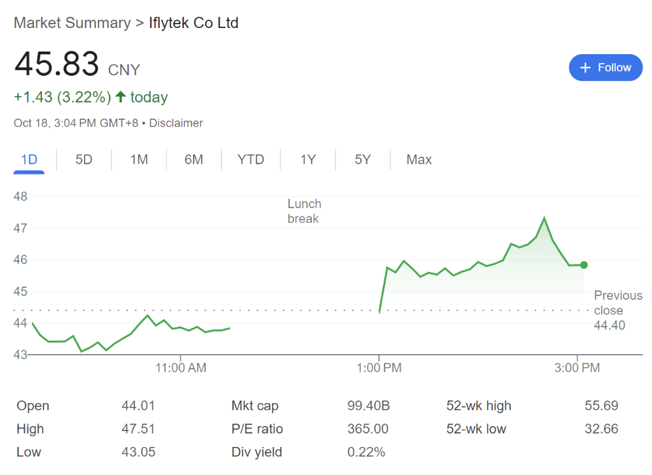Click the 11:00 AM axis label

[x=181, y=367]
